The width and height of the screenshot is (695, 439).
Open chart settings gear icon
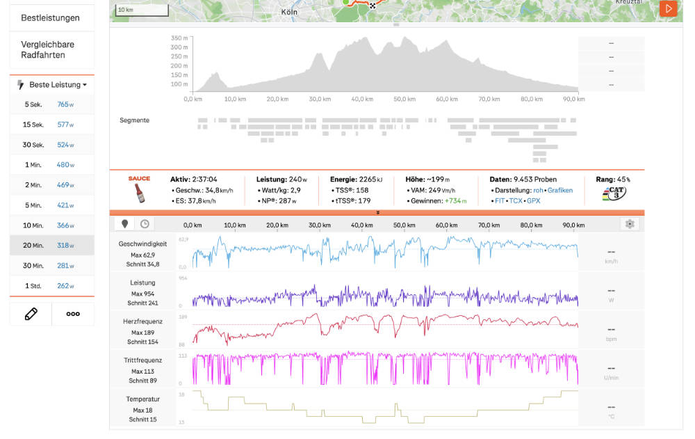(630, 224)
